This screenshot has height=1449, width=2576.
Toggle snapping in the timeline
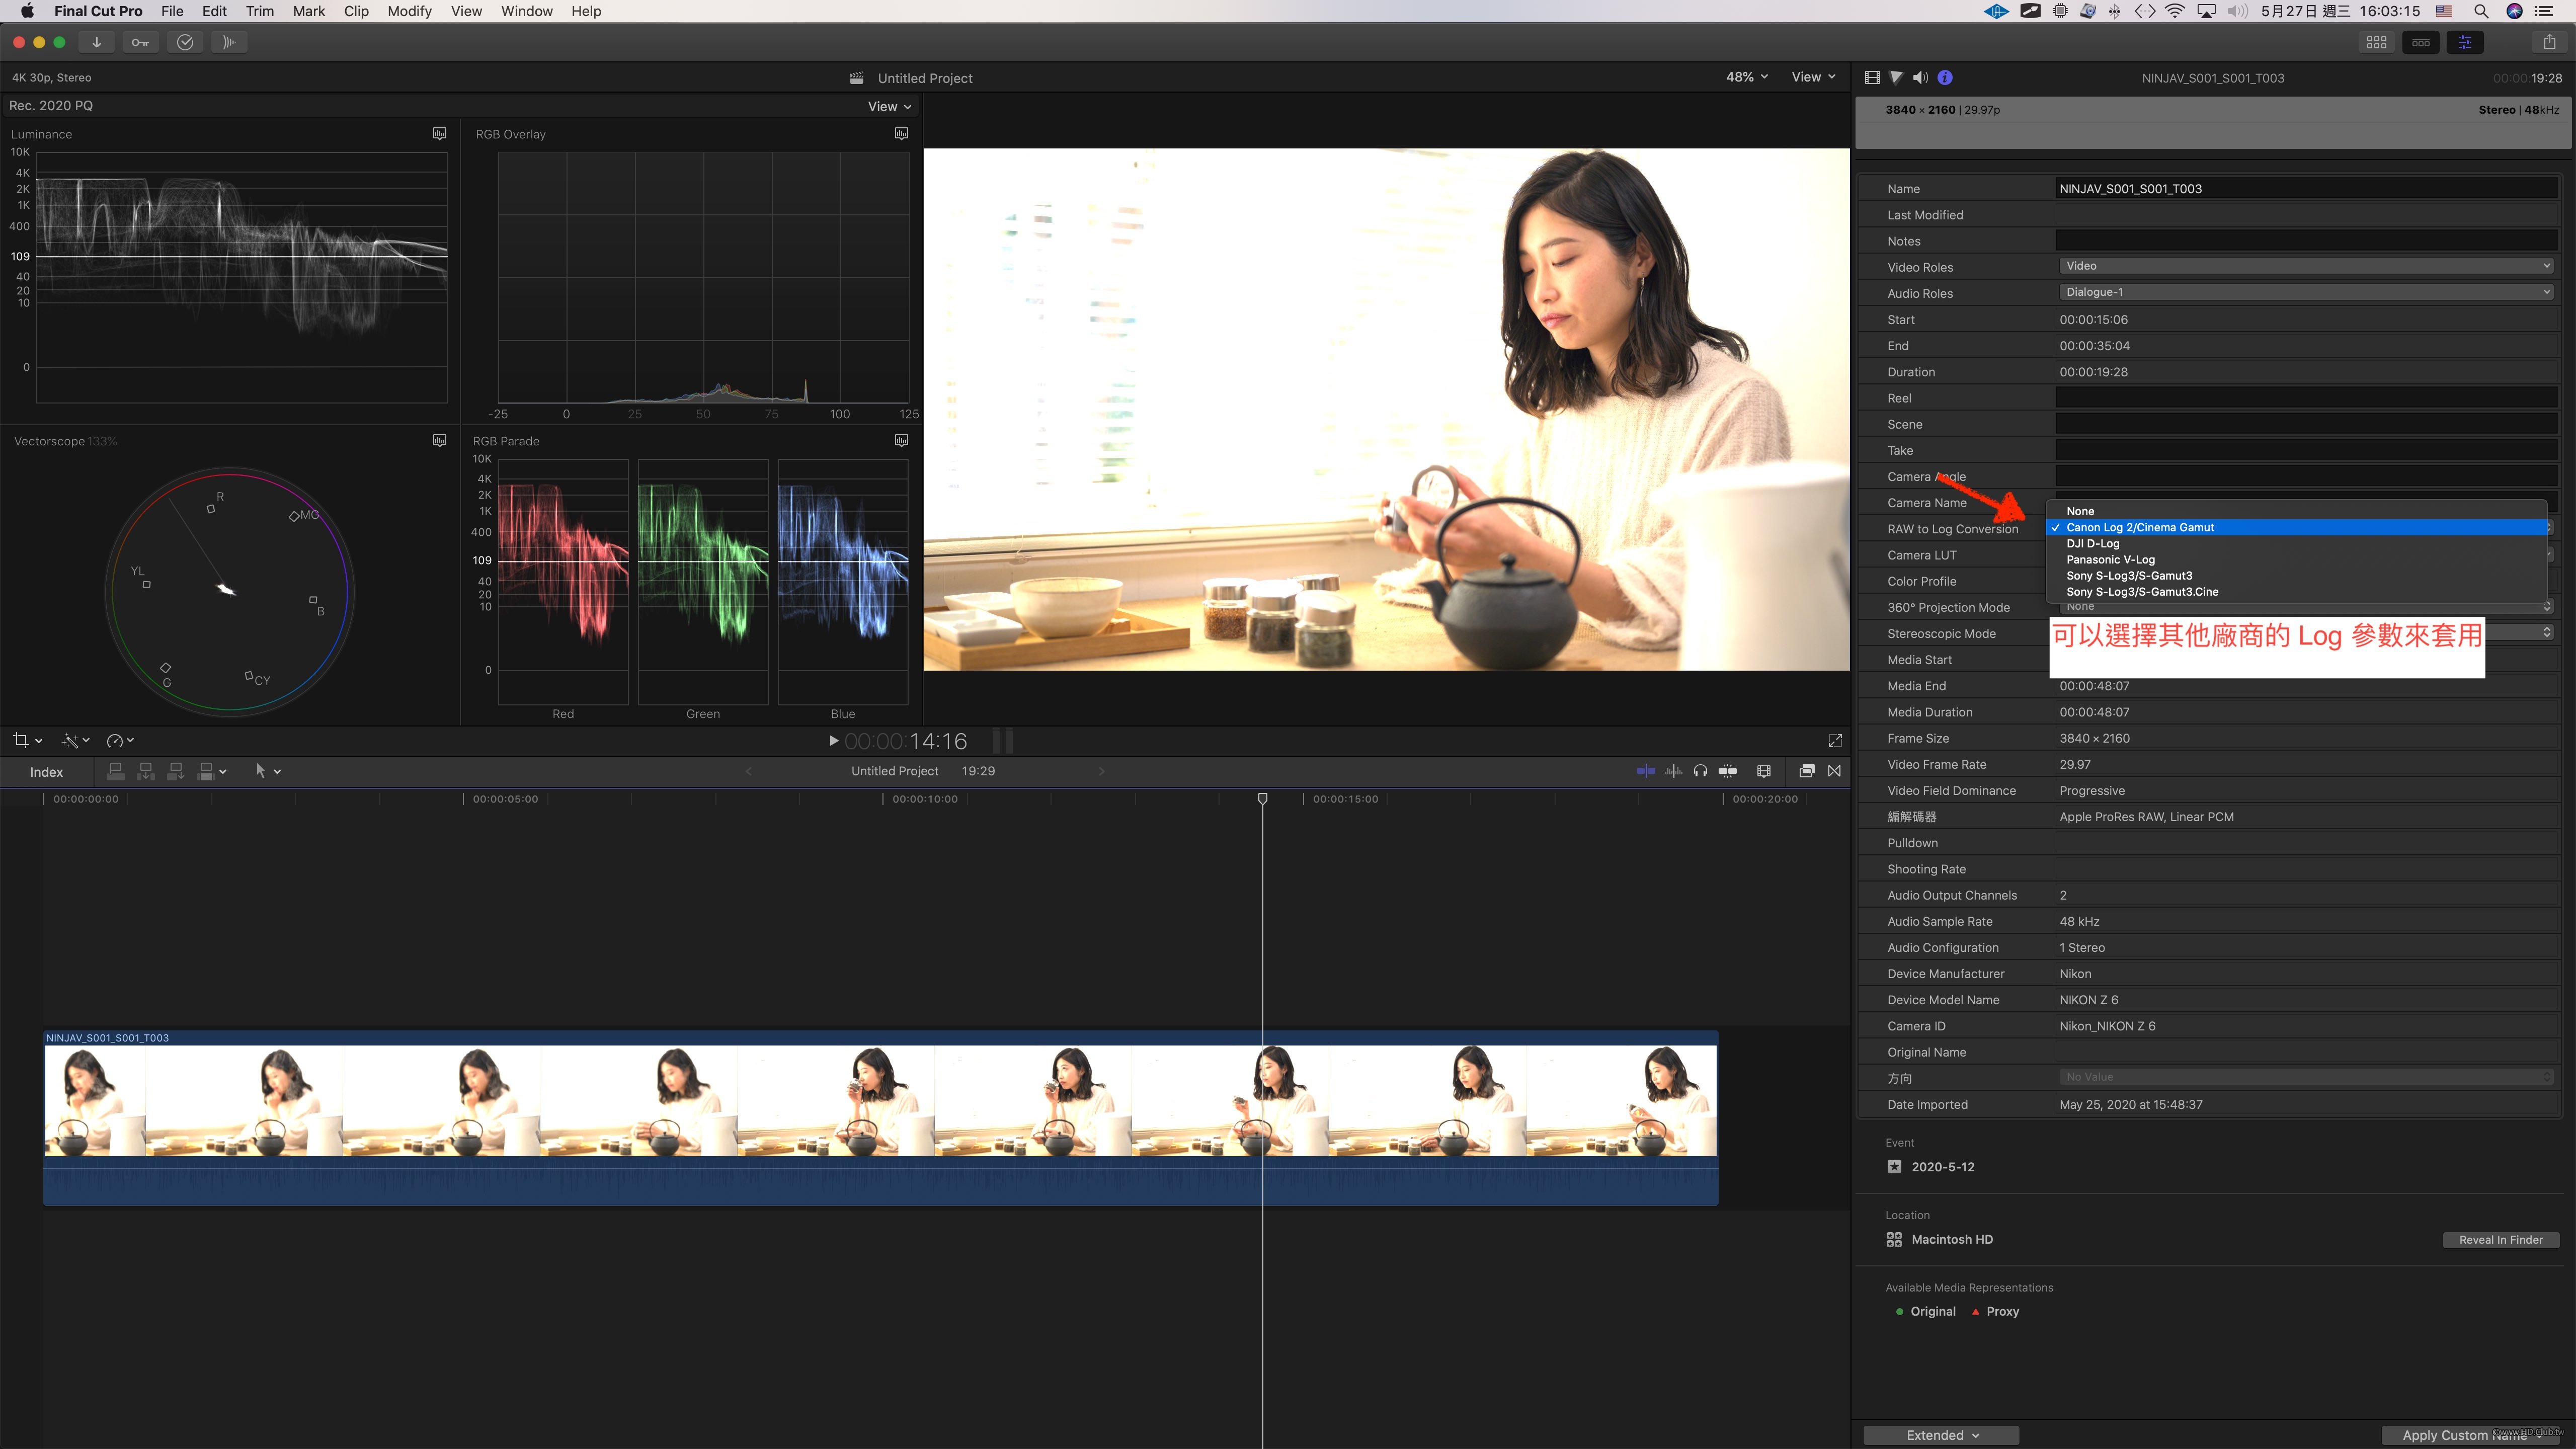pos(1727,771)
